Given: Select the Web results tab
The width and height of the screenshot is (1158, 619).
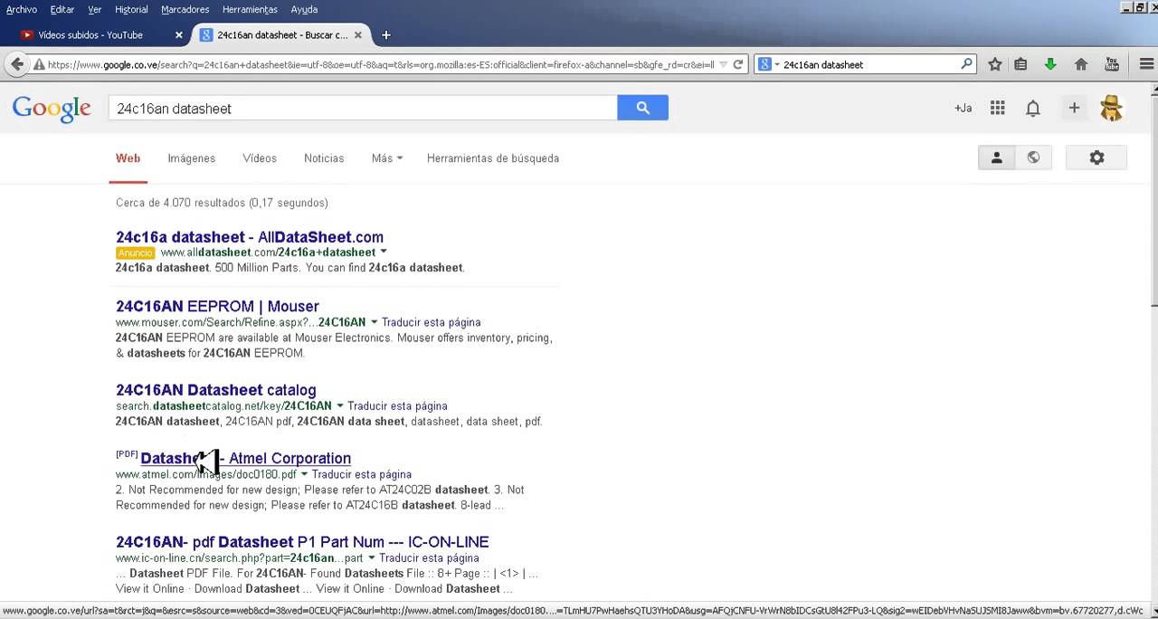Looking at the screenshot, I should [128, 158].
